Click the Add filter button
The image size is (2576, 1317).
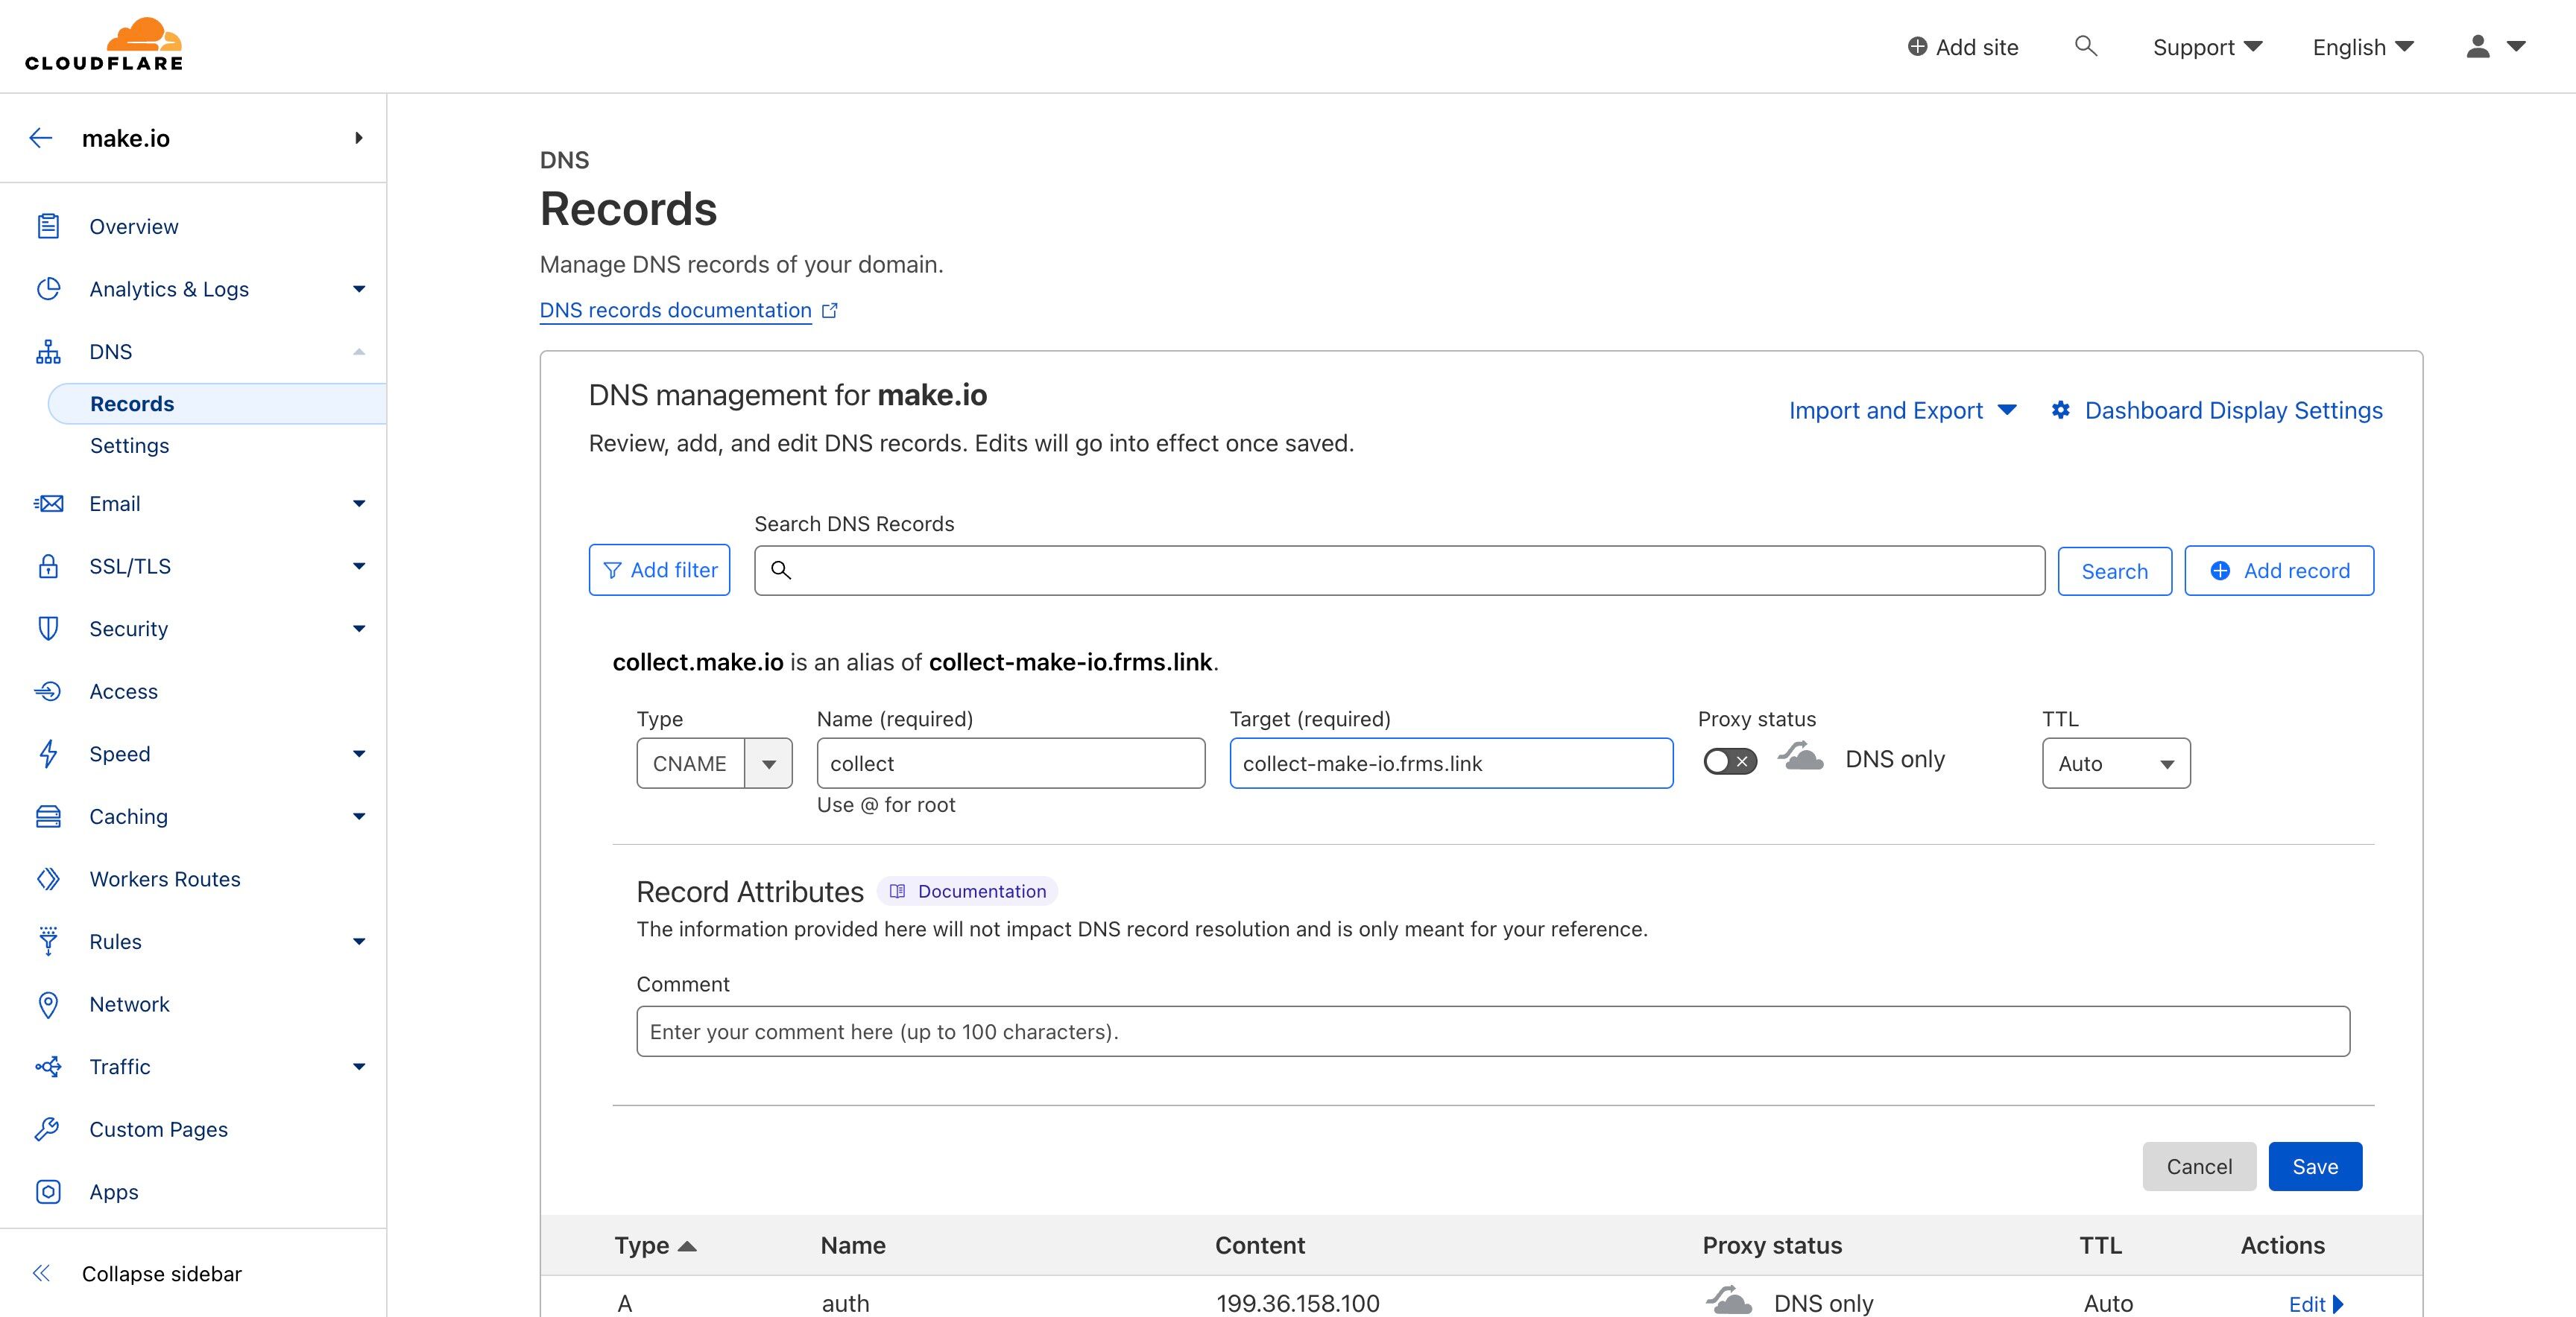659,570
